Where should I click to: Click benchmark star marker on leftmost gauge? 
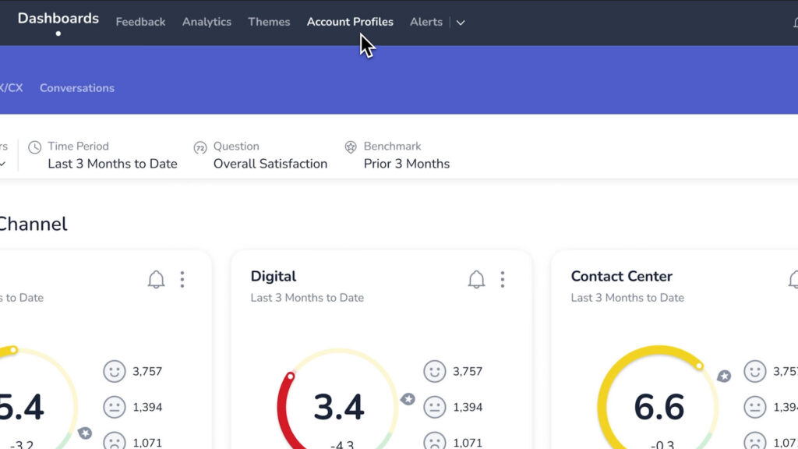[85, 433]
